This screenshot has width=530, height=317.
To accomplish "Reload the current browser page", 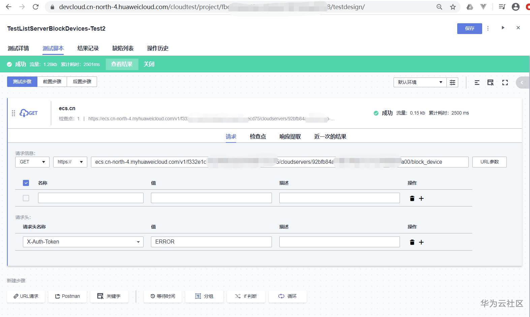I will (x=36, y=7).
